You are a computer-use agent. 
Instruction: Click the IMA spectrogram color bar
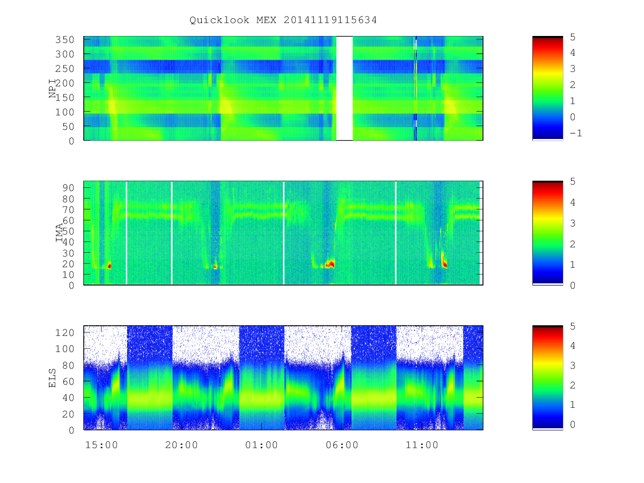pos(547,232)
